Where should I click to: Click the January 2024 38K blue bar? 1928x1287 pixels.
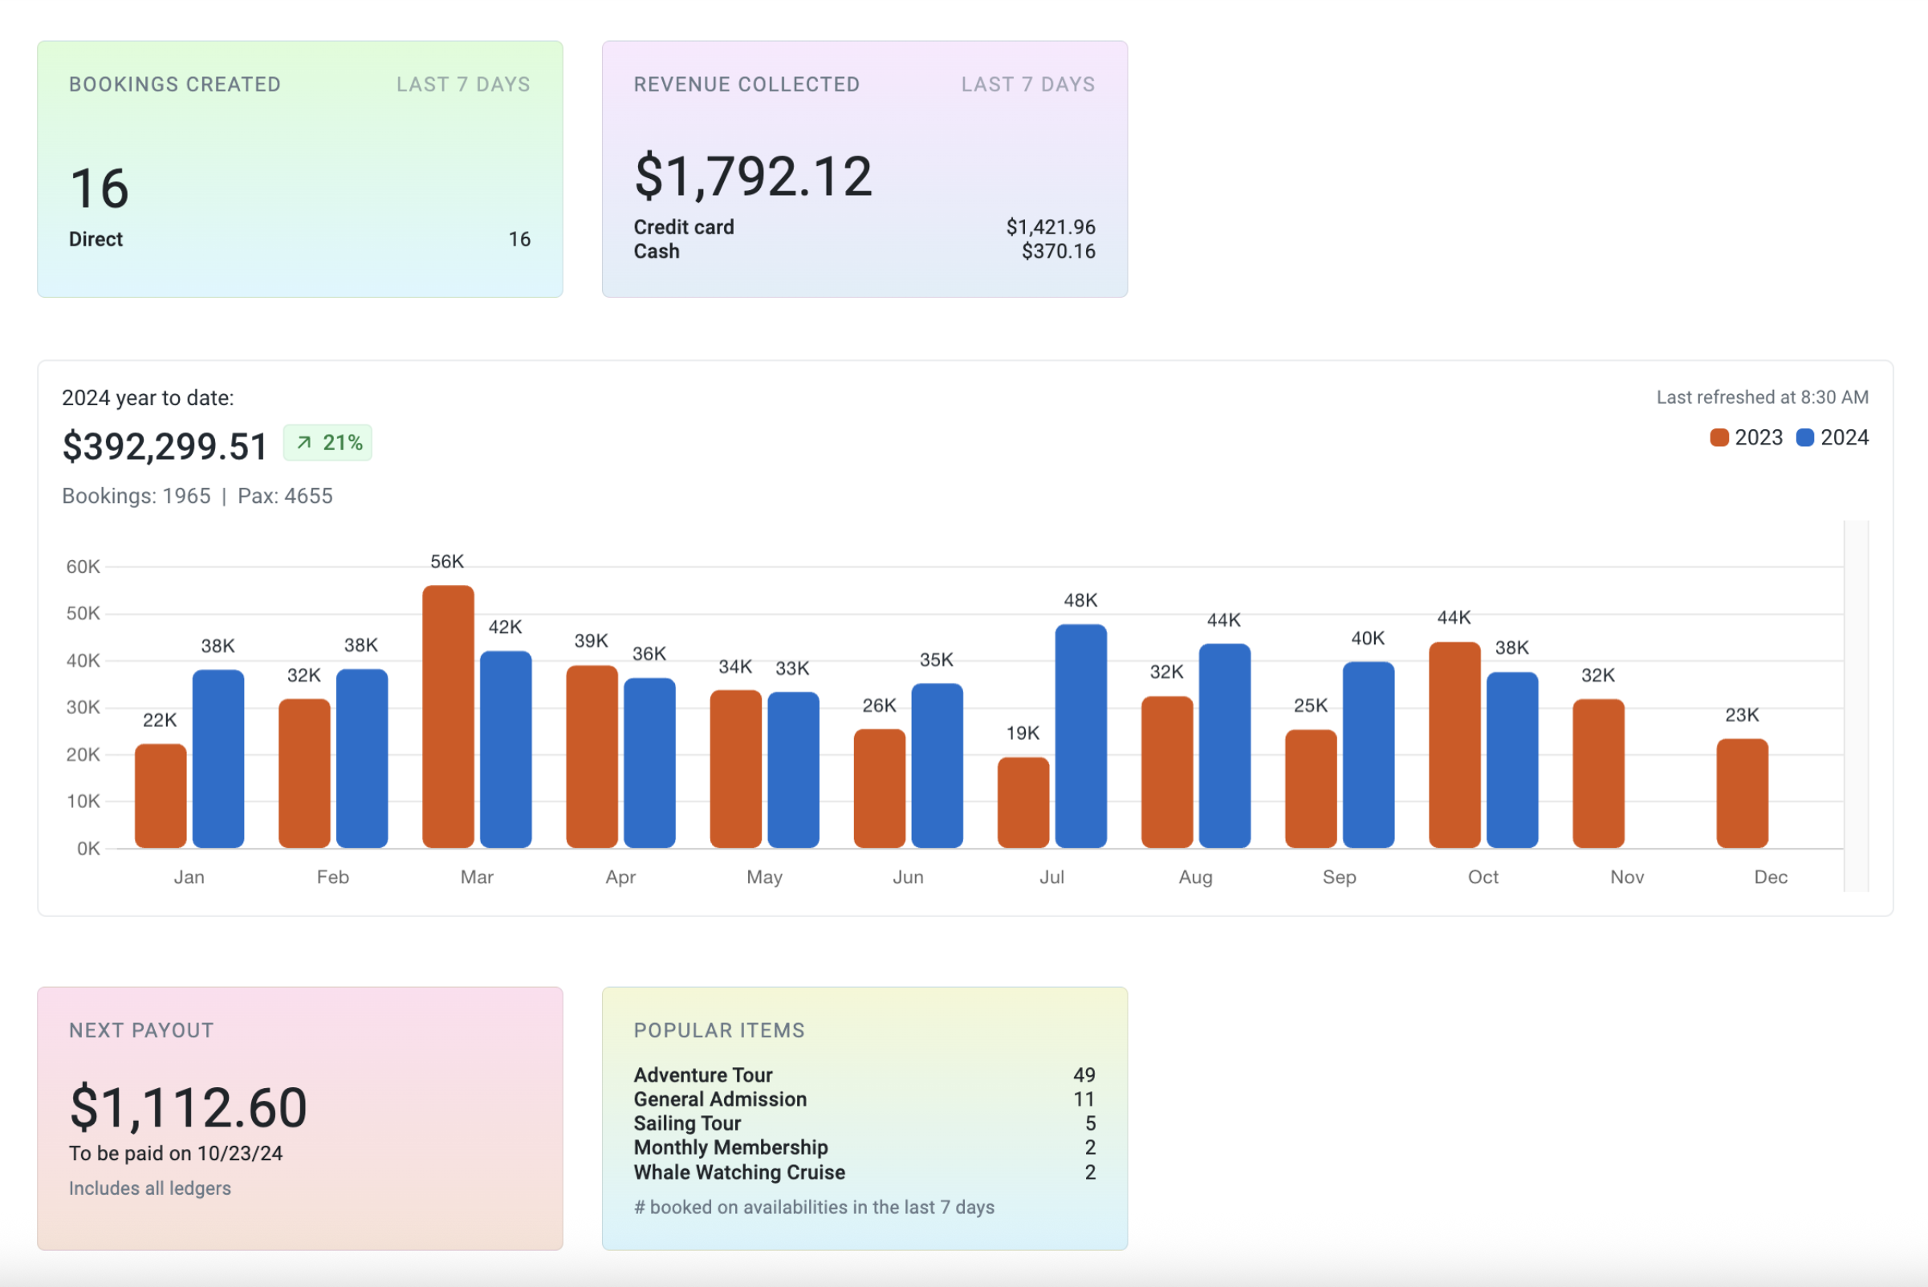218,758
